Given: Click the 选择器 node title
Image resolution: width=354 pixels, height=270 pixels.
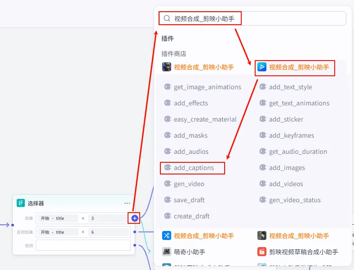Looking at the screenshot, I should tap(36, 203).
